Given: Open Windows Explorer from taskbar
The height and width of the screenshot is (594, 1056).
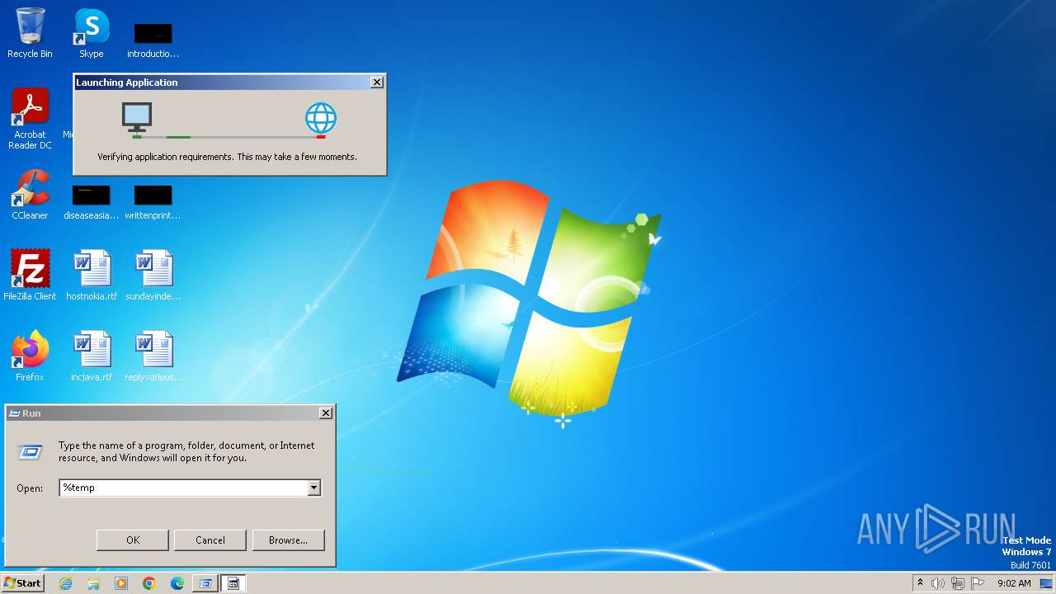Looking at the screenshot, I should [93, 583].
